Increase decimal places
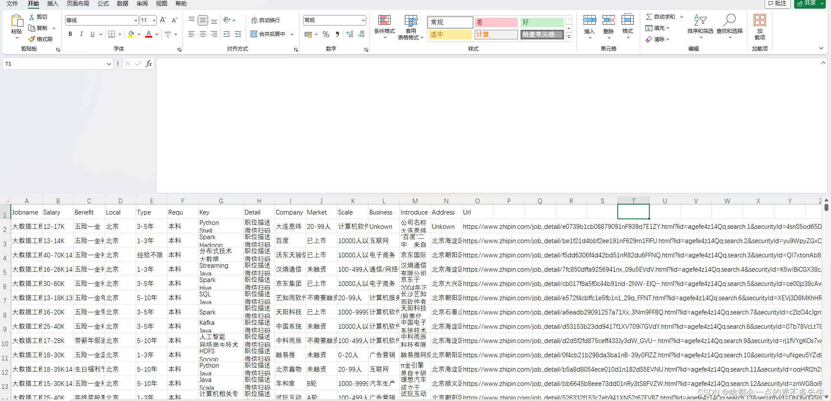831x401 pixels. point(350,34)
